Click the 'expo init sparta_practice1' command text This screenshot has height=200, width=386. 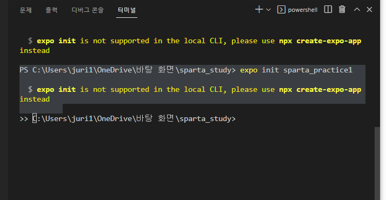(x=296, y=70)
